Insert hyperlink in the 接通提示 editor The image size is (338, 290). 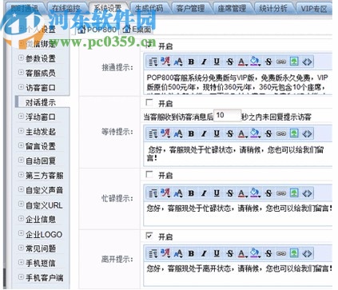coord(281,62)
